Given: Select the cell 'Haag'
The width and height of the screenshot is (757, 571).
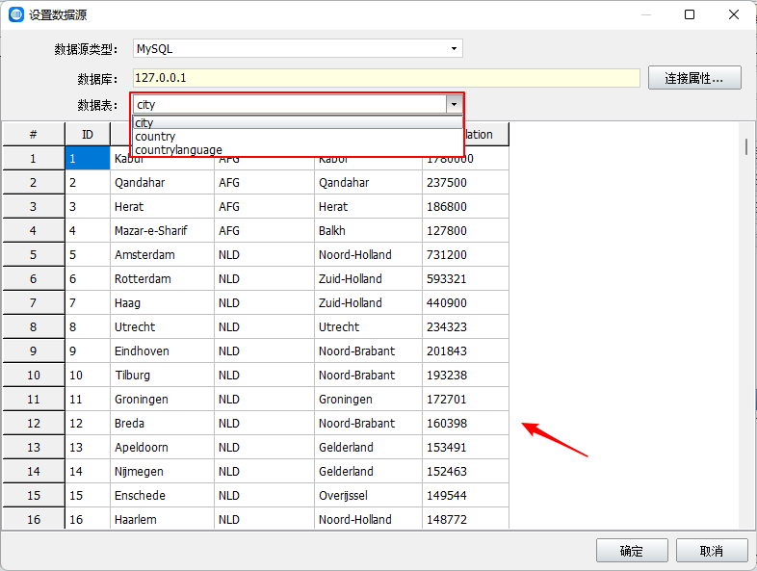Looking at the screenshot, I should point(162,303).
